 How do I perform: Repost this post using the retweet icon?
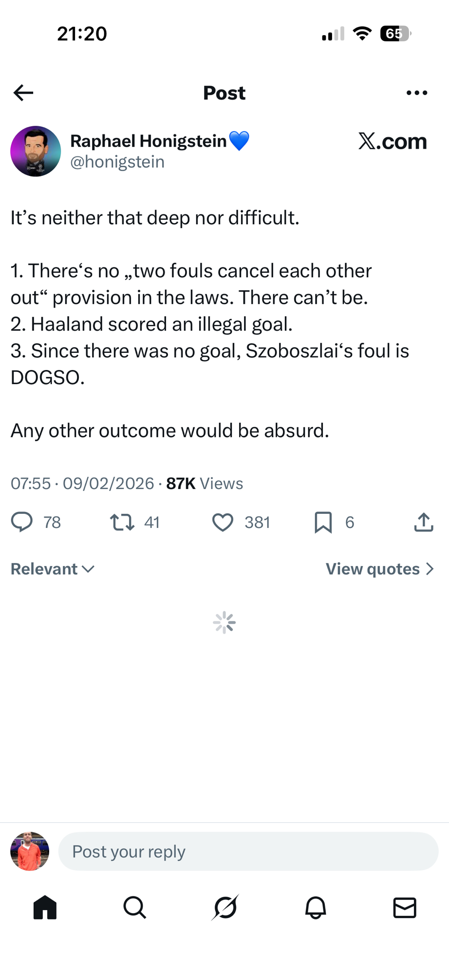tap(122, 522)
